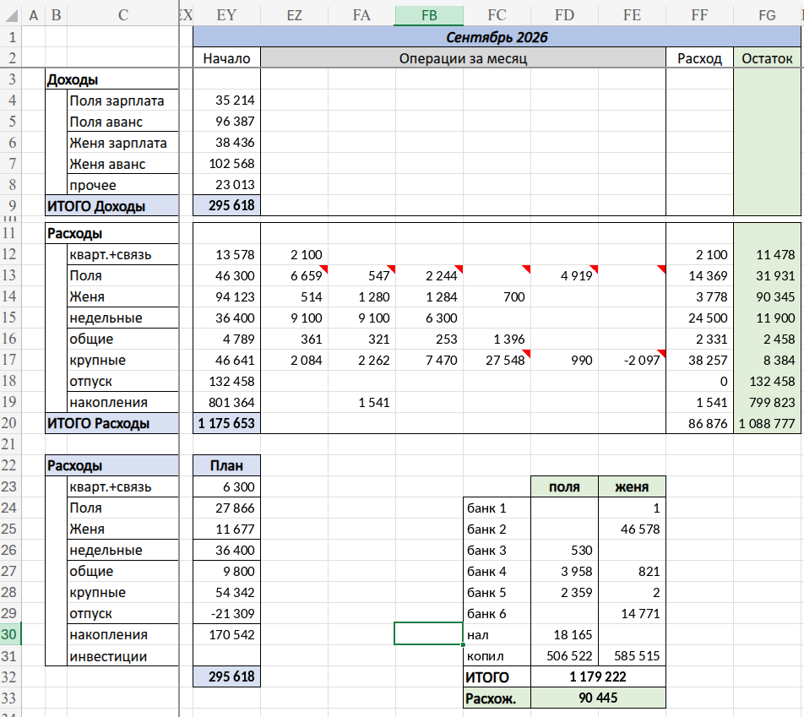Image resolution: width=804 pixels, height=717 pixels.
Task: Select the 'Расхож.' label cell
Action: [497, 698]
